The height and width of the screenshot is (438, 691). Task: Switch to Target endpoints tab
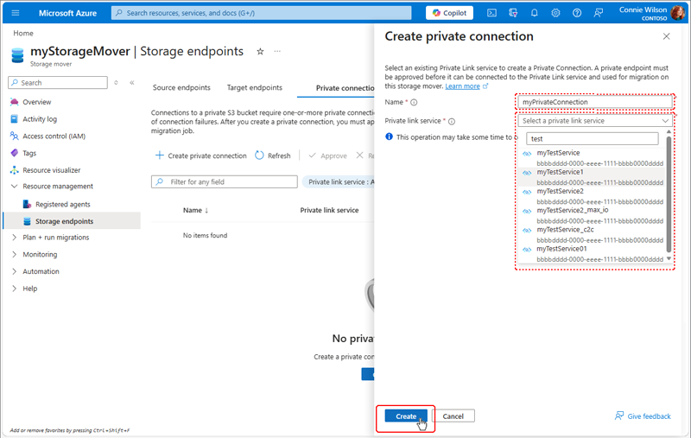pyautogui.click(x=254, y=88)
